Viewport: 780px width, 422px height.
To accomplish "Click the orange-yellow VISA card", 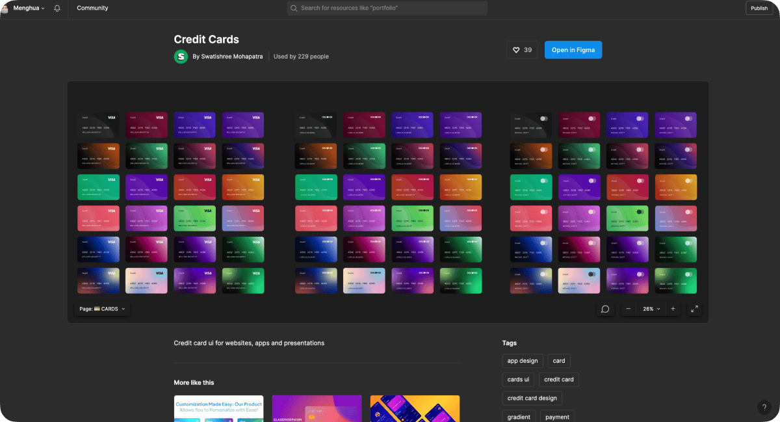I will pos(243,187).
